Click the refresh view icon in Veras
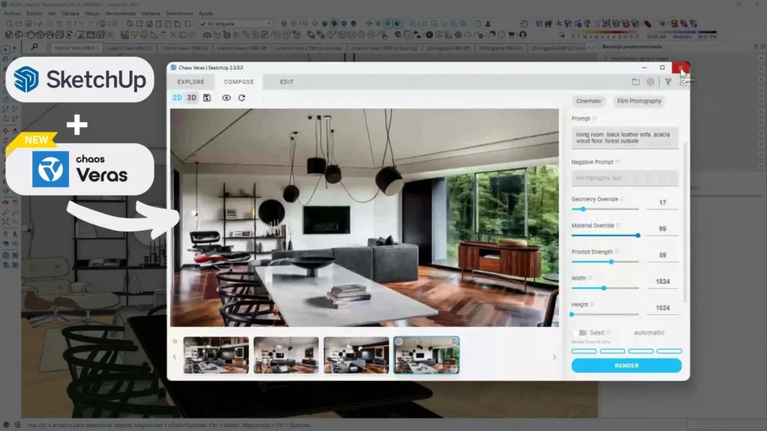 click(242, 98)
